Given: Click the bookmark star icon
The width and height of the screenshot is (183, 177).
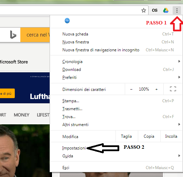Looking at the screenshot, I should coord(144,10).
